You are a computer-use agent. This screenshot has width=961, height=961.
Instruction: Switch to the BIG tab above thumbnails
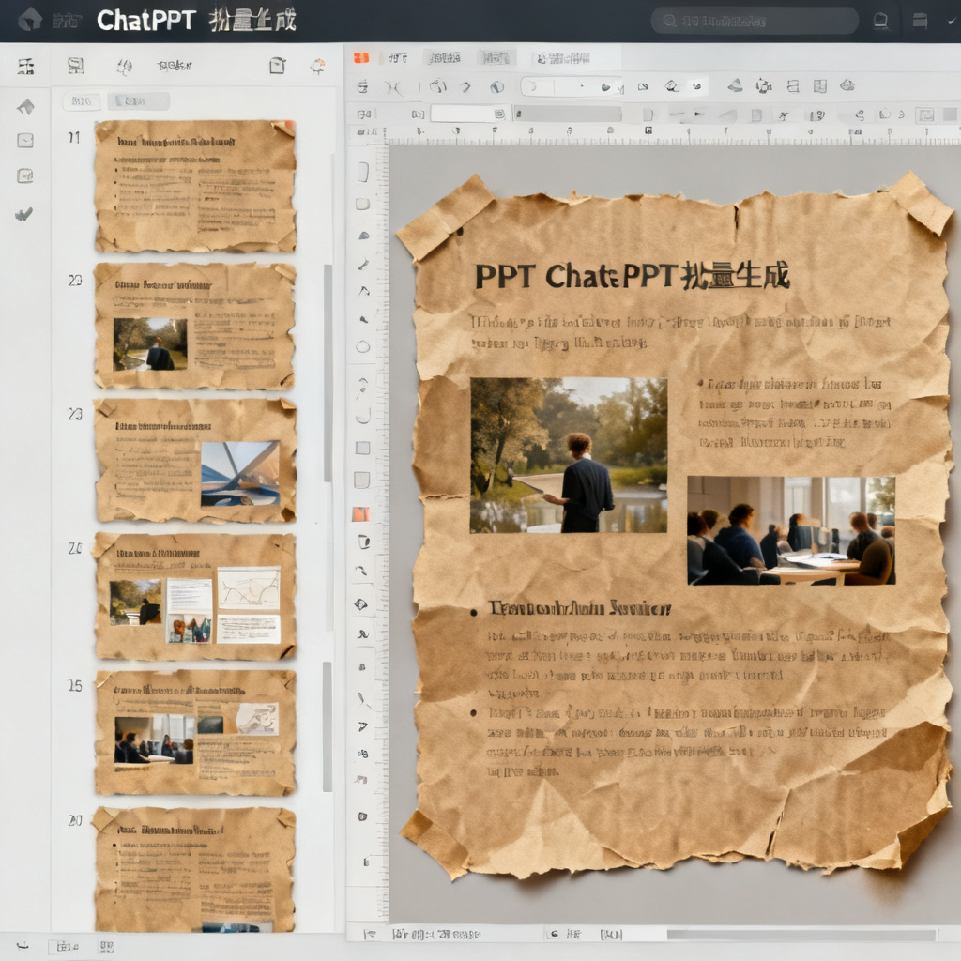82,101
